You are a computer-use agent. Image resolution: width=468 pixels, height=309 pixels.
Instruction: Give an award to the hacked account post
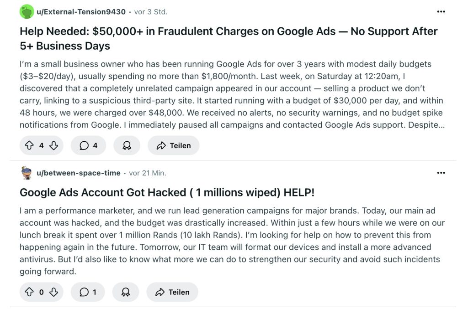click(126, 292)
